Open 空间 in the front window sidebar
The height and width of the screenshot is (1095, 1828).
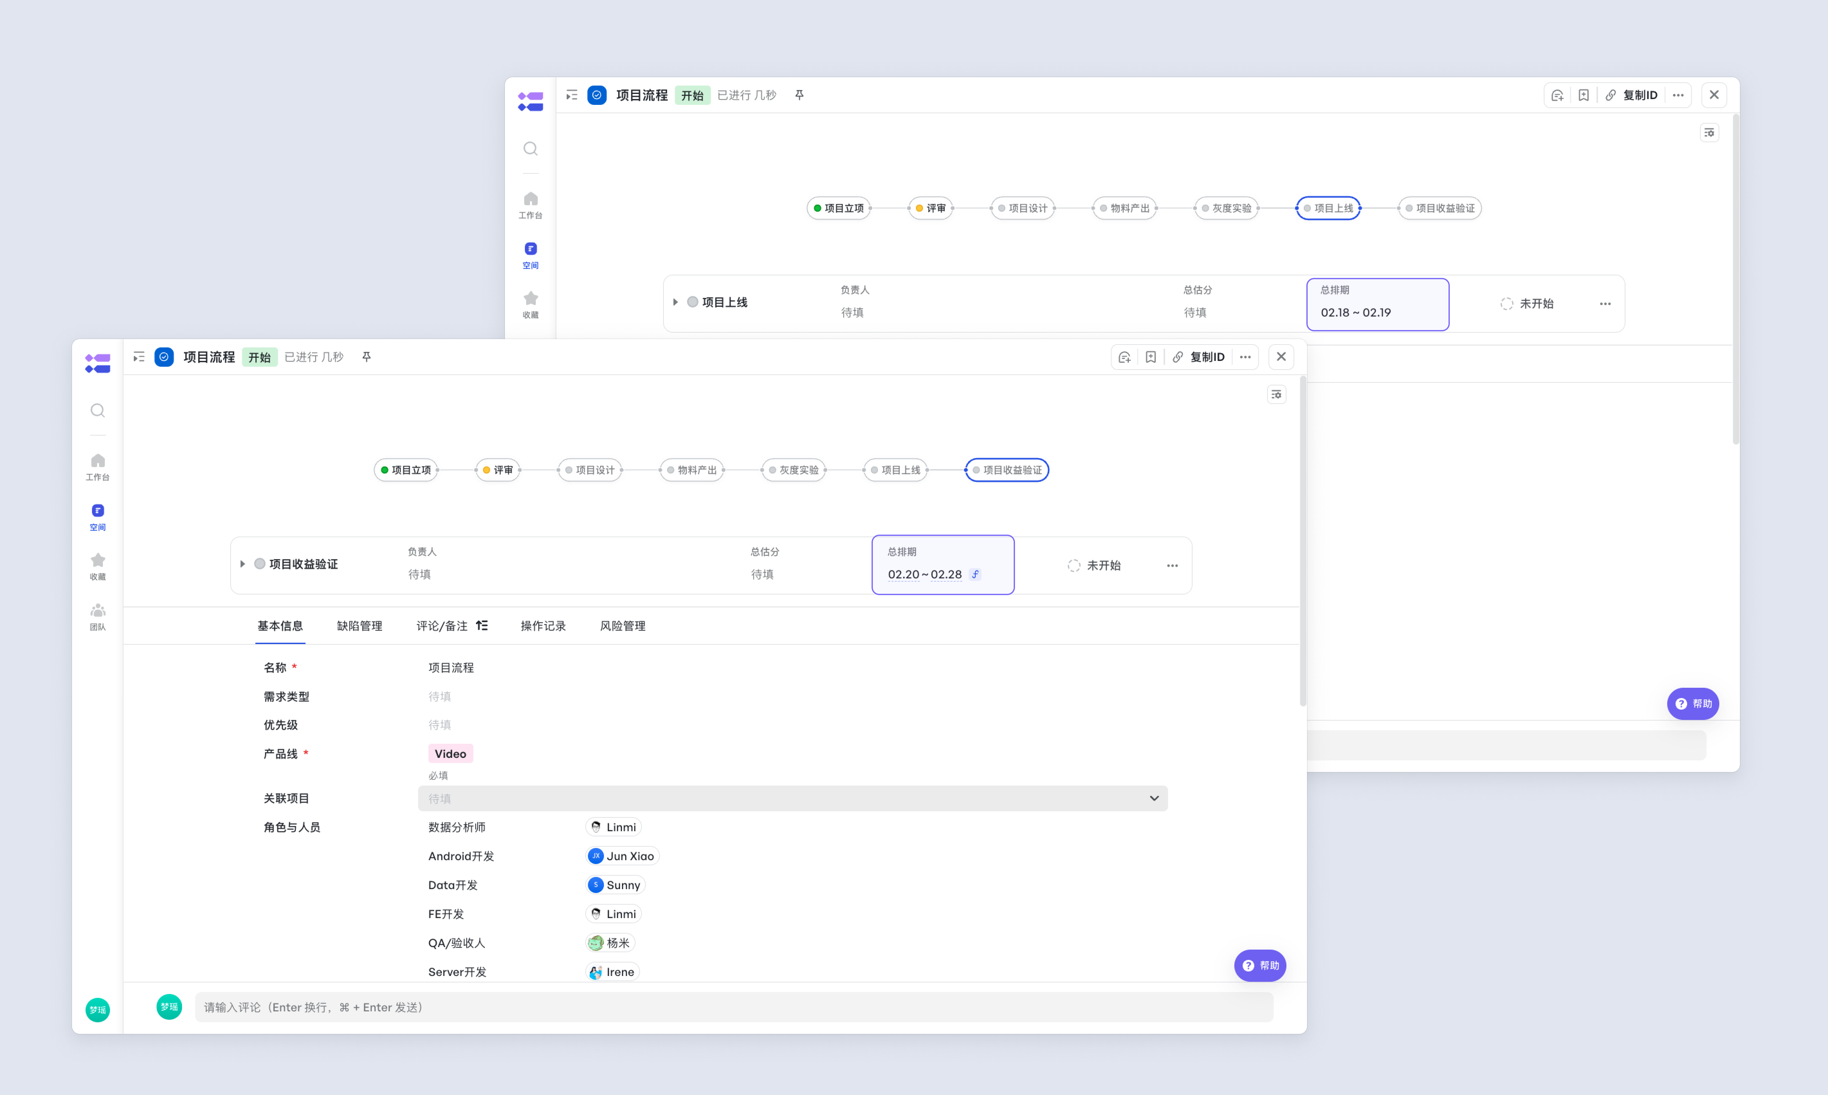pyautogui.click(x=97, y=517)
